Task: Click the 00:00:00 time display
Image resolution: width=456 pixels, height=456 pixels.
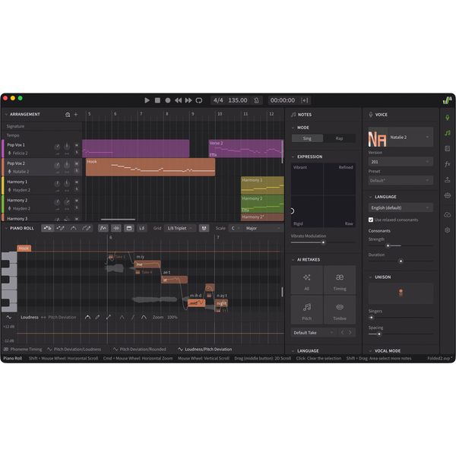Action: tap(283, 100)
